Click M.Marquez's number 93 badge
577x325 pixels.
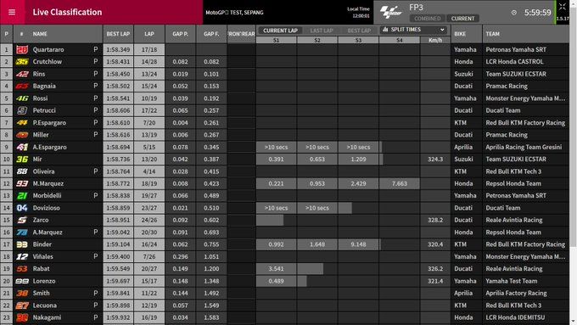(x=22, y=183)
